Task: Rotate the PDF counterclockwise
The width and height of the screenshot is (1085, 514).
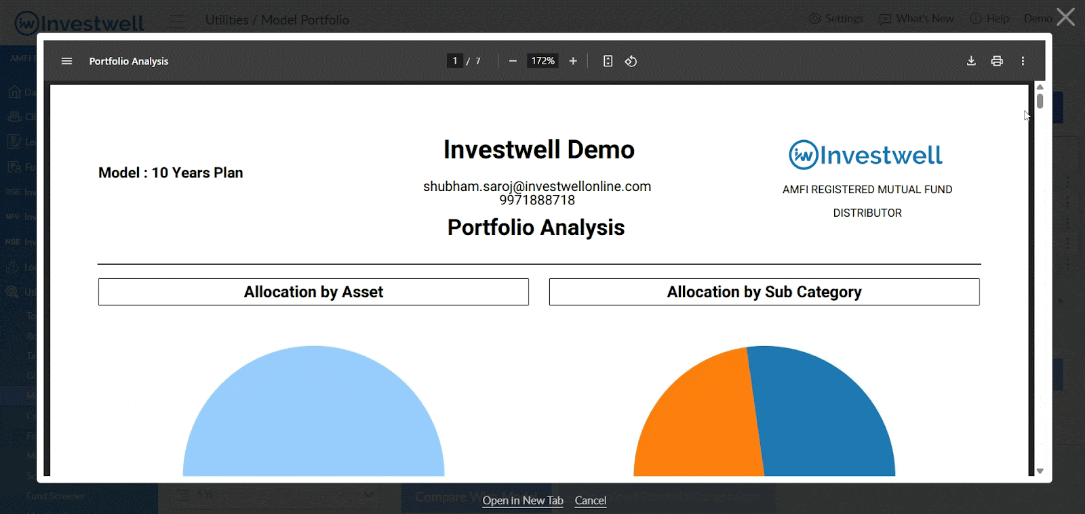Action: 631,61
